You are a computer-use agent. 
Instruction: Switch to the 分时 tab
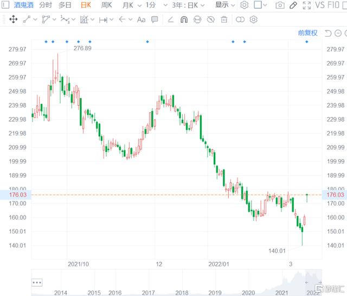click(46, 5)
